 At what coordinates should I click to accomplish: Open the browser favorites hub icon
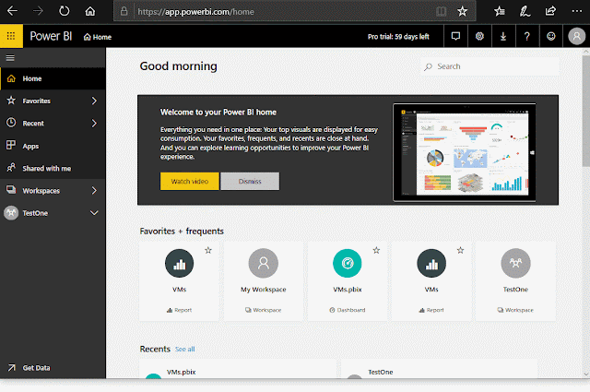point(500,11)
